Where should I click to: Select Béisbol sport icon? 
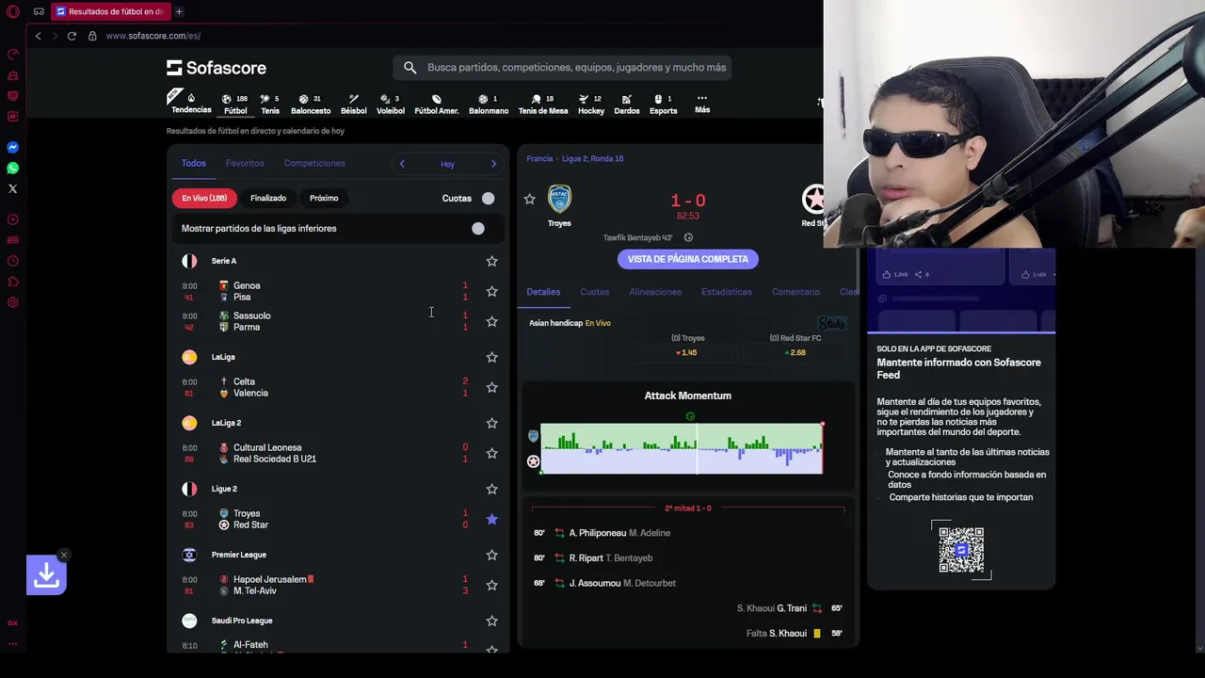pyautogui.click(x=353, y=104)
